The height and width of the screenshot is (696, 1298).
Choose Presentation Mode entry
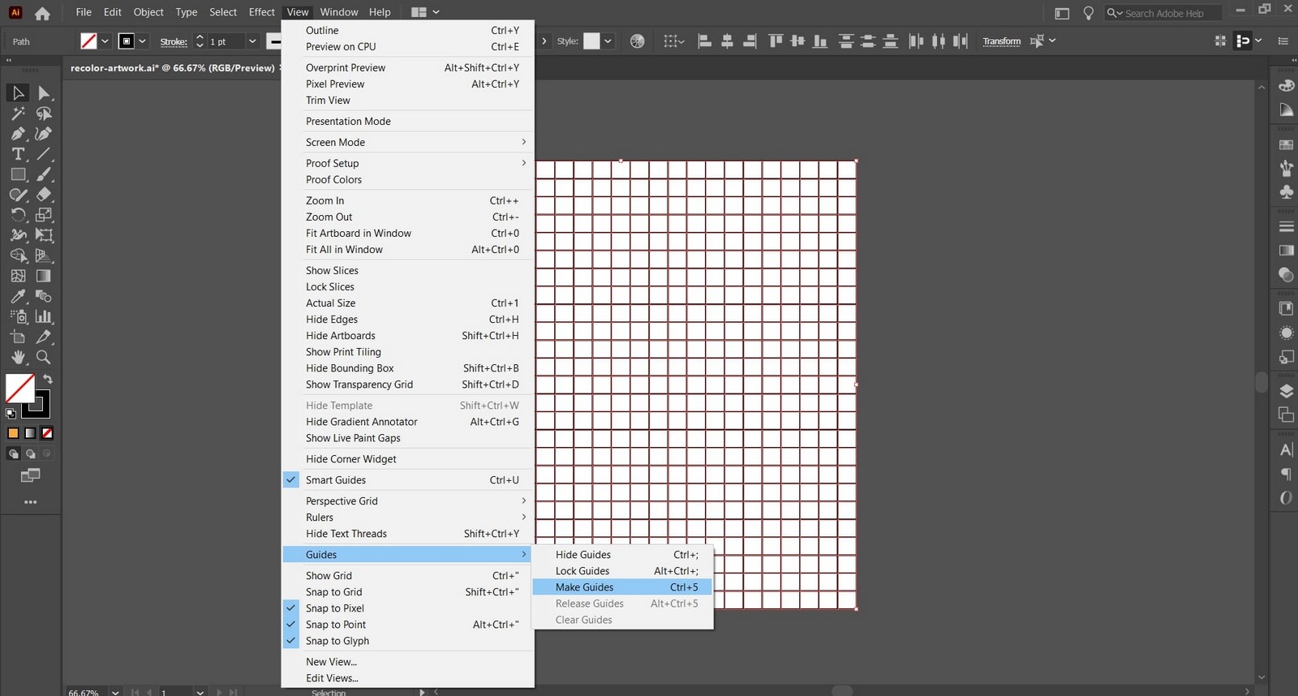[x=408, y=122]
